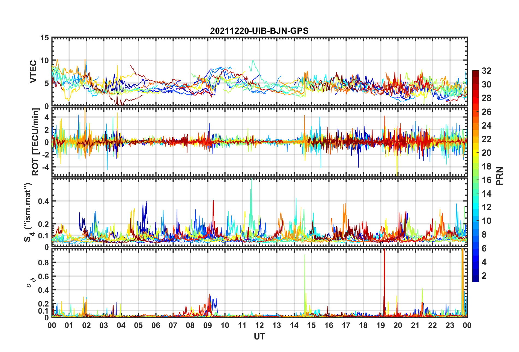Click colorbar tick label 28
The image size is (519, 352).
[x=486, y=98]
